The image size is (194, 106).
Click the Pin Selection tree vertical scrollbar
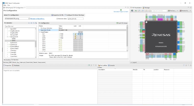tap(36, 43)
